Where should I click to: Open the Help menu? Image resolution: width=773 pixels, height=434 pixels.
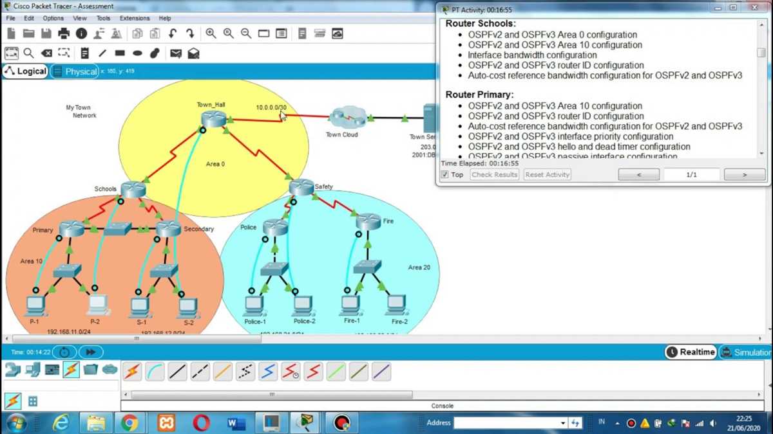click(165, 18)
